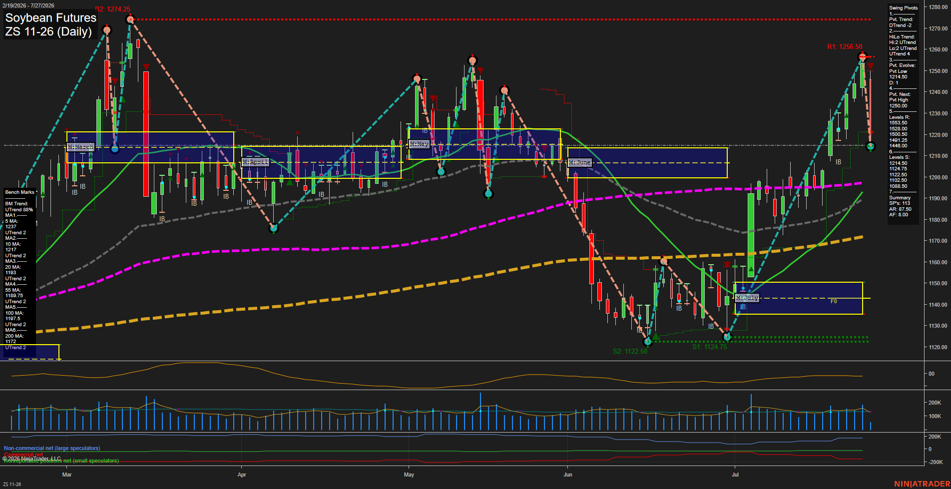This screenshot has width=951, height=489.
Task: Click the 200 MA: label
Action: click(x=14, y=336)
